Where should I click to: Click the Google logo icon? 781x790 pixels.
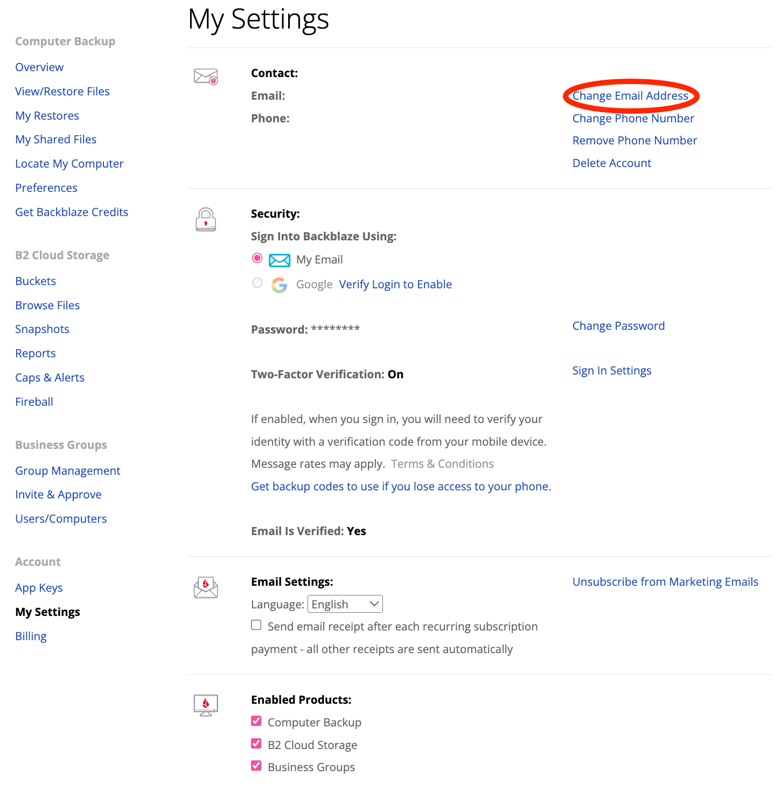(279, 285)
